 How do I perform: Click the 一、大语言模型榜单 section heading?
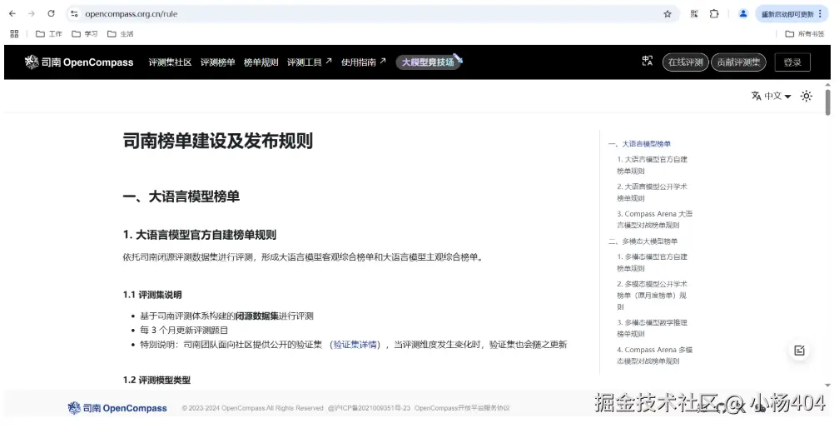point(181,197)
